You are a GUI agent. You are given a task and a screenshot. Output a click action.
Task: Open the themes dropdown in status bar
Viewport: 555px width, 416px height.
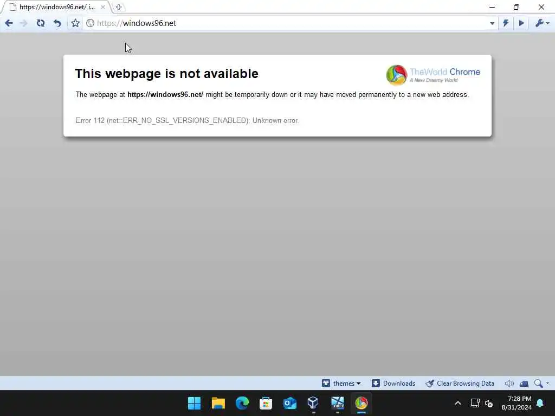[x=341, y=383]
